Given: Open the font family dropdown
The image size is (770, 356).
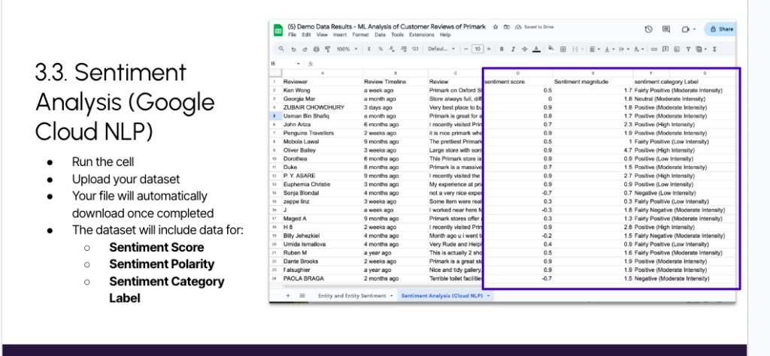Looking at the screenshot, I should click(x=441, y=49).
